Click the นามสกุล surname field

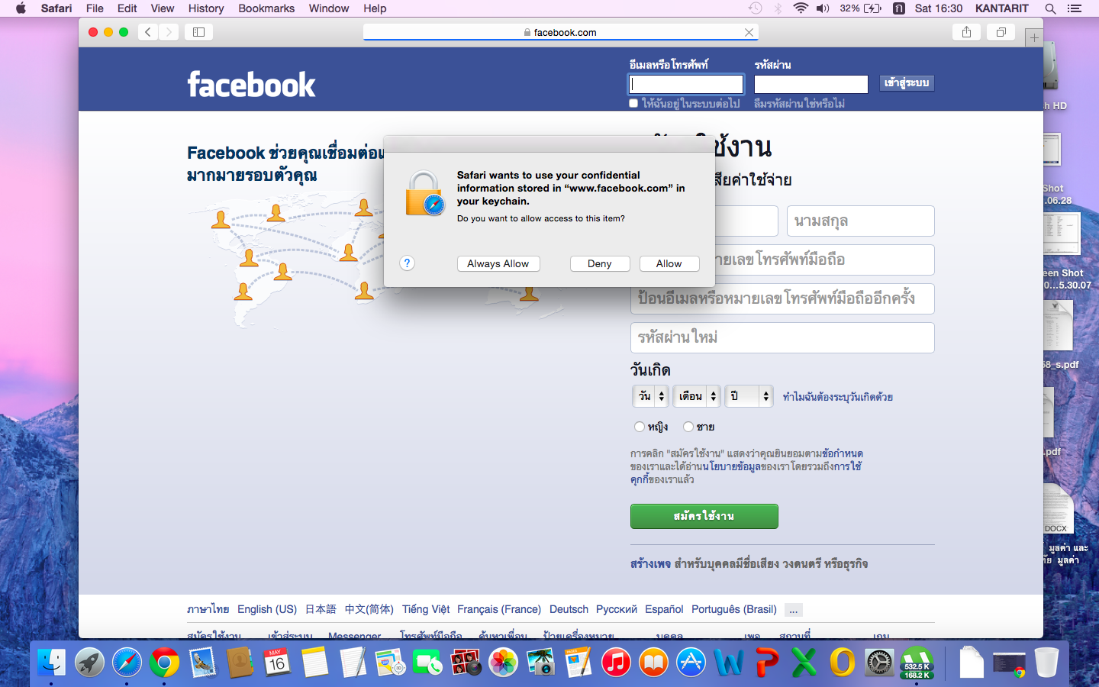tap(861, 221)
